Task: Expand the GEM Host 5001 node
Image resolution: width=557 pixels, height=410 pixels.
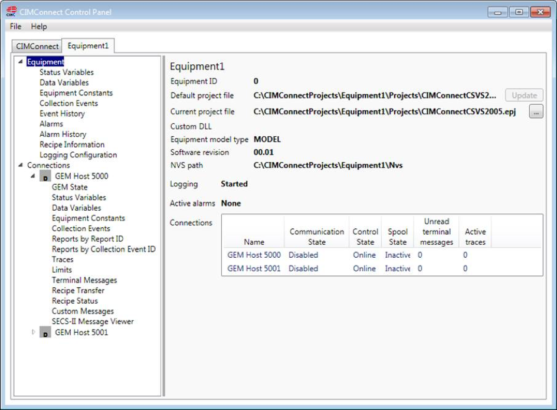Action: click(x=34, y=333)
